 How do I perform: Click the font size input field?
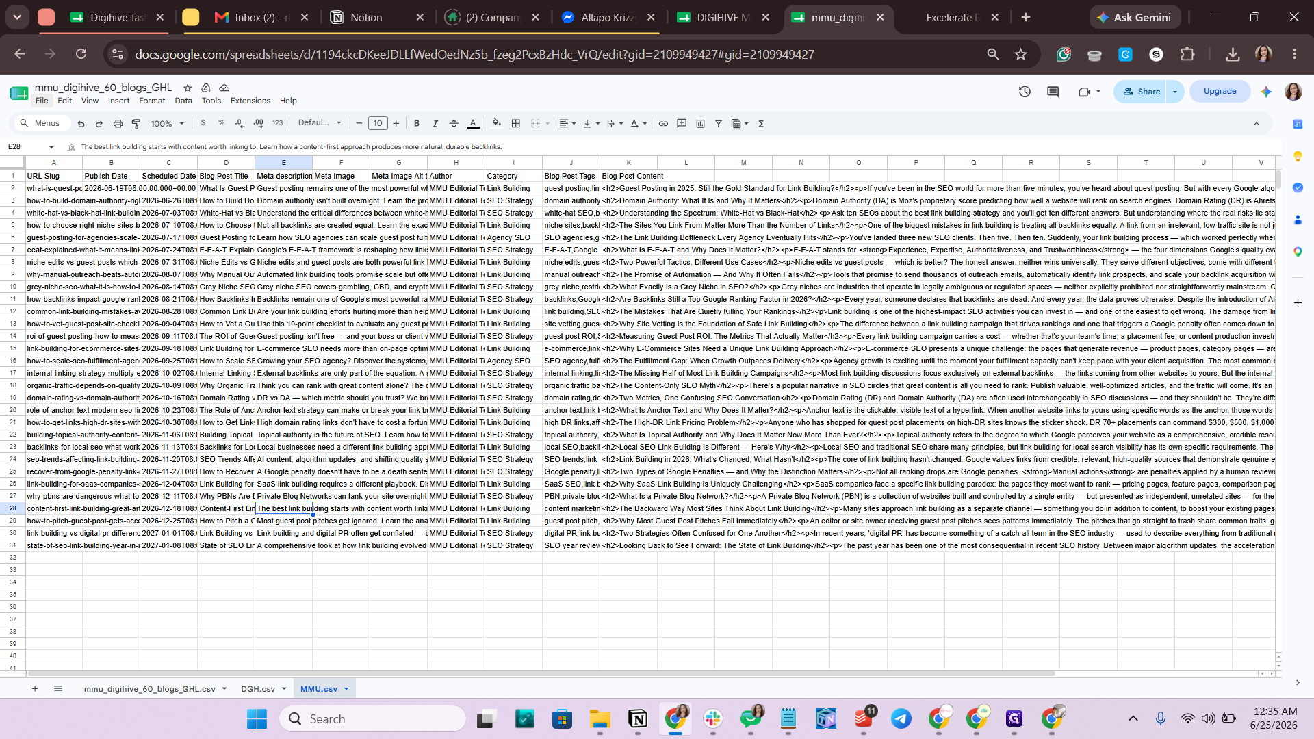378,123
